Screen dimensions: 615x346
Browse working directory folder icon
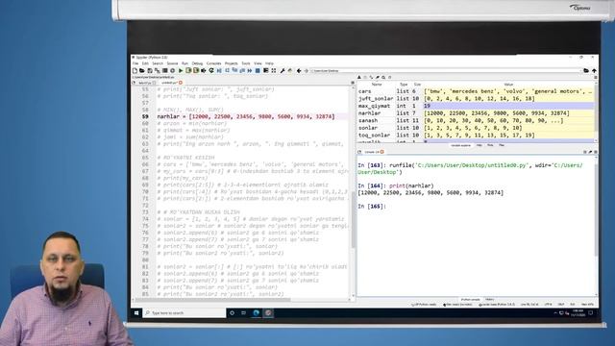pos(586,70)
